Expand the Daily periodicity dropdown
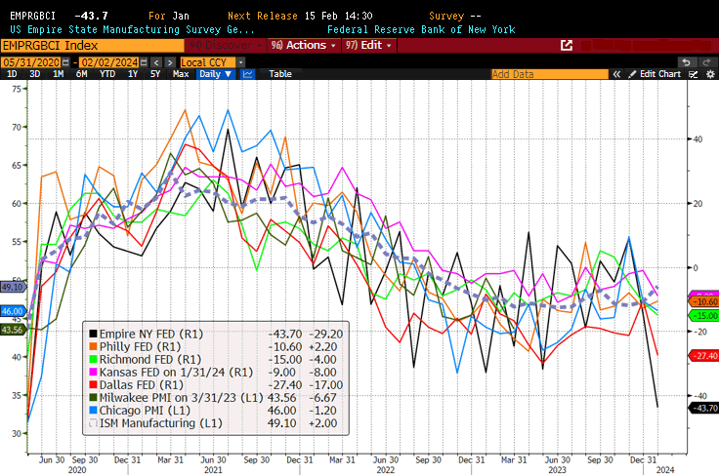Screen dimensions: 719x475 tap(214, 74)
